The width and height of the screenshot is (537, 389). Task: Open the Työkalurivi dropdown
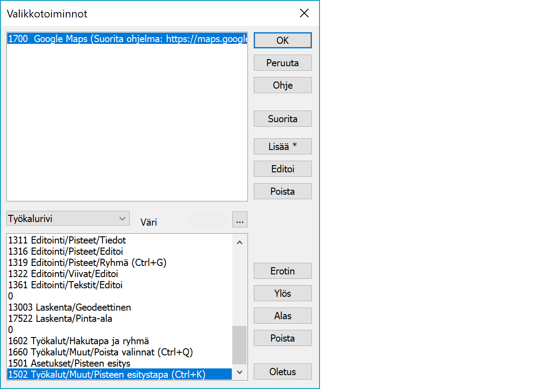tap(68, 219)
